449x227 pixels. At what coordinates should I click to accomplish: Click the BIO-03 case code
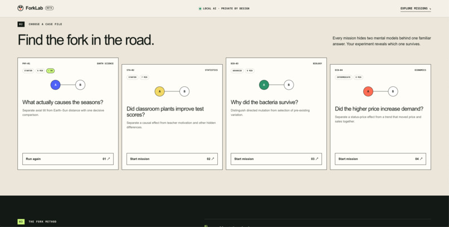pos(235,64)
